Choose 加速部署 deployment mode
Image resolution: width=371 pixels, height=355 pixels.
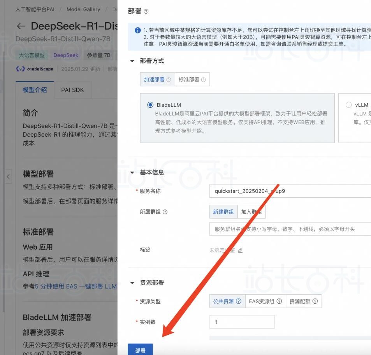point(157,79)
